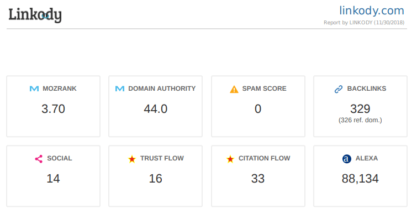Click the star icon beside TRUST FLOW
This screenshot has height=213, width=417.
[x=132, y=159]
